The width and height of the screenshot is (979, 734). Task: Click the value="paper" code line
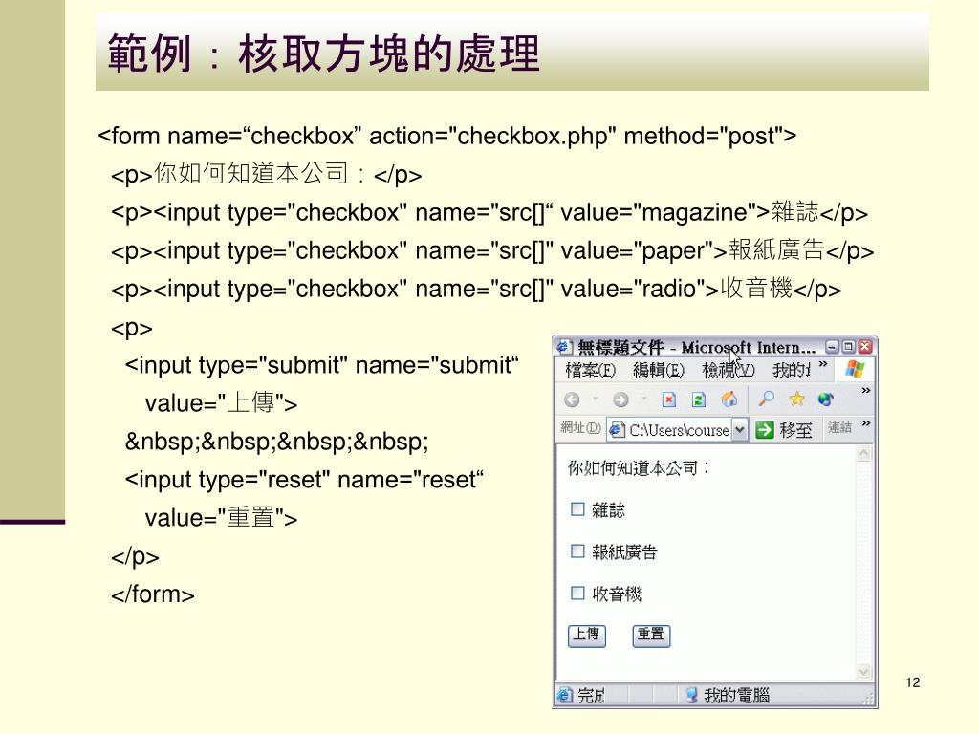tap(492, 250)
